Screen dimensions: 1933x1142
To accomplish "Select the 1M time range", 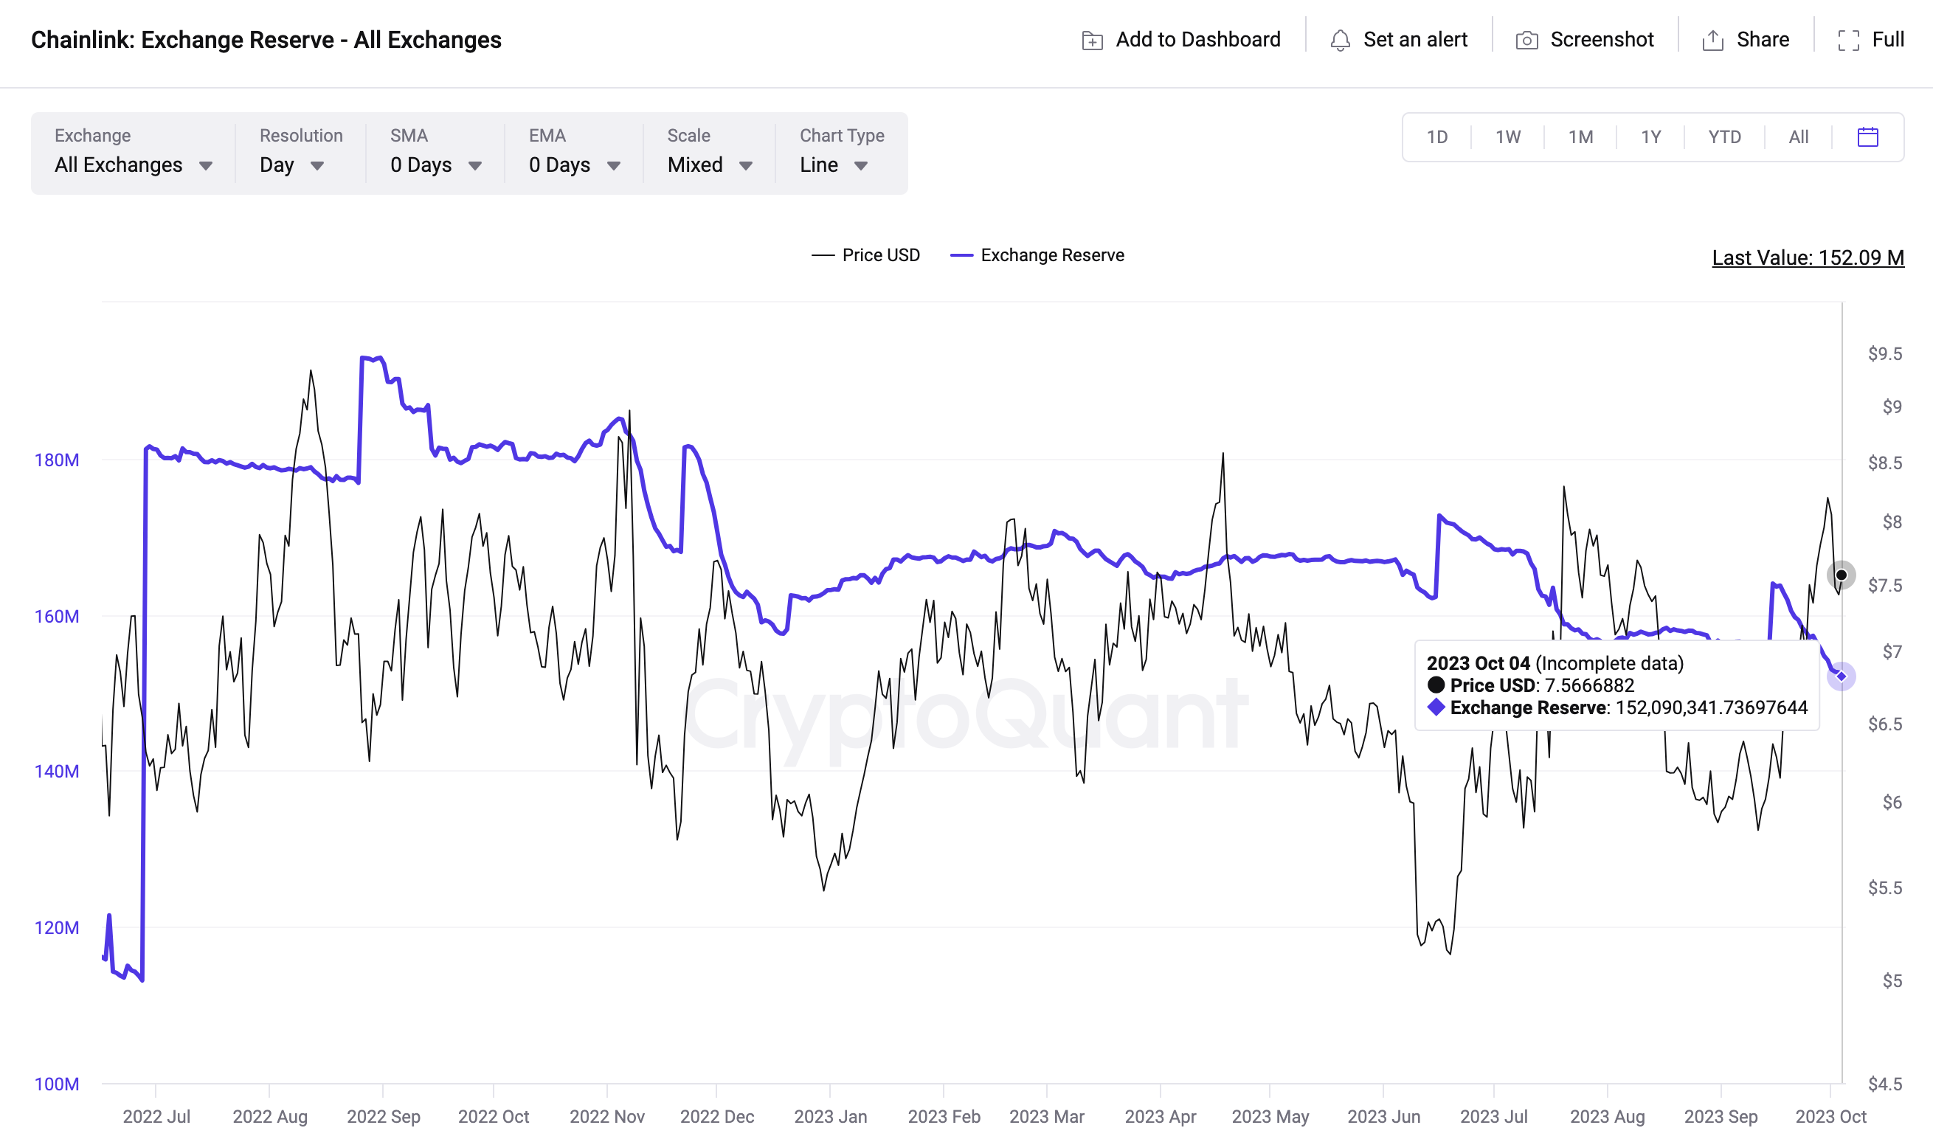I will 1580,137.
